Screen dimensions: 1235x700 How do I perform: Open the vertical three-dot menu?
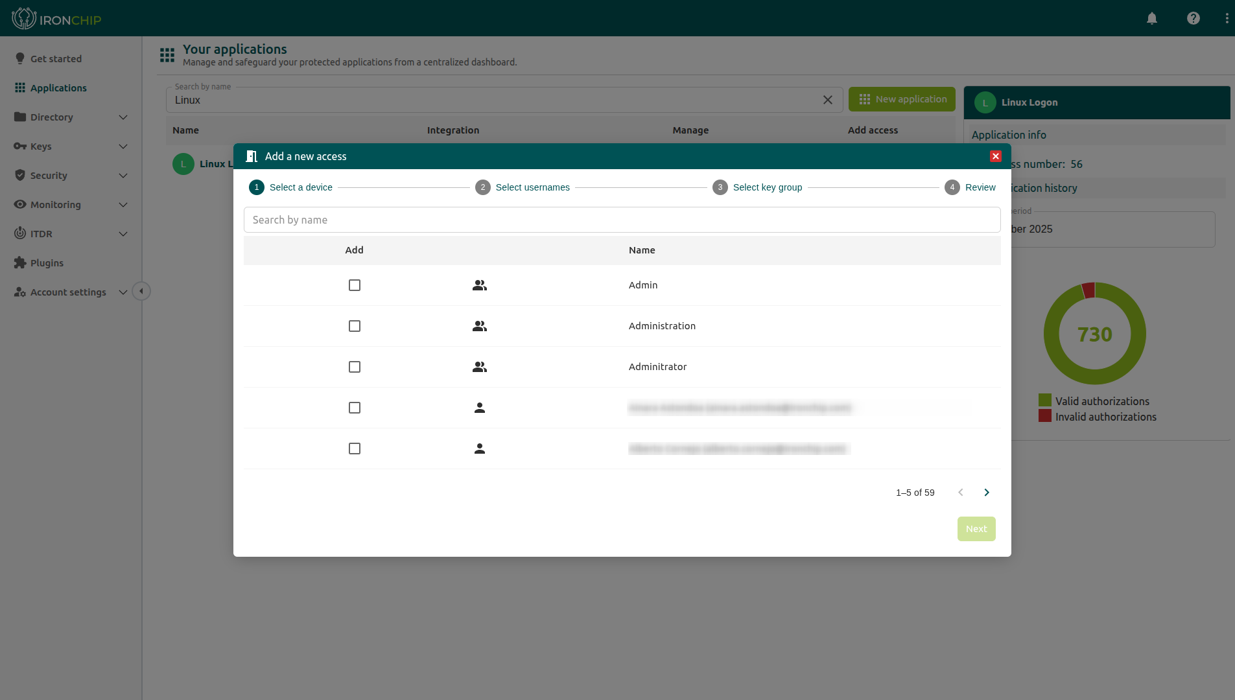pos(1227,18)
